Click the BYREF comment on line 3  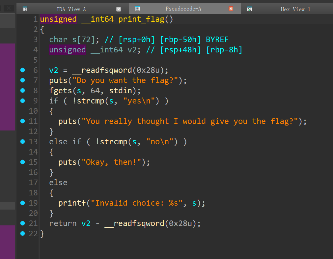pos(217,40)
